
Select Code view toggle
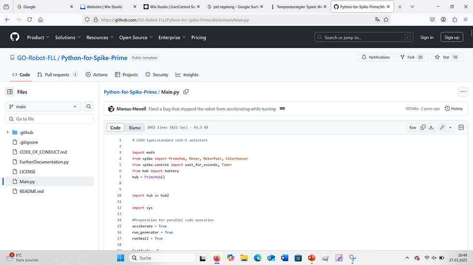[115, 127]
